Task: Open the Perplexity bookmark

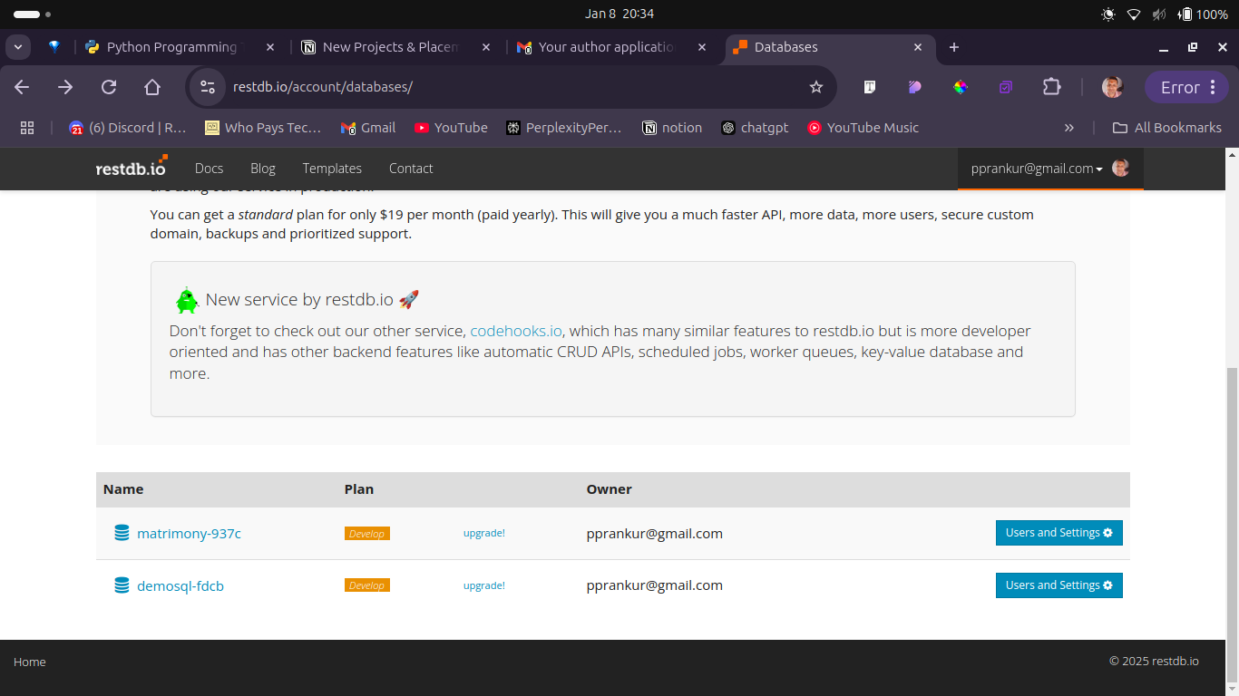Action: click(x=564, y=128)
